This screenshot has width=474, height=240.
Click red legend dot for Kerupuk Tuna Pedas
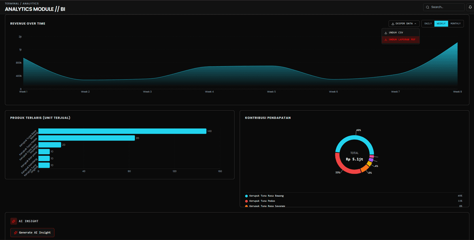pos(246,201)
